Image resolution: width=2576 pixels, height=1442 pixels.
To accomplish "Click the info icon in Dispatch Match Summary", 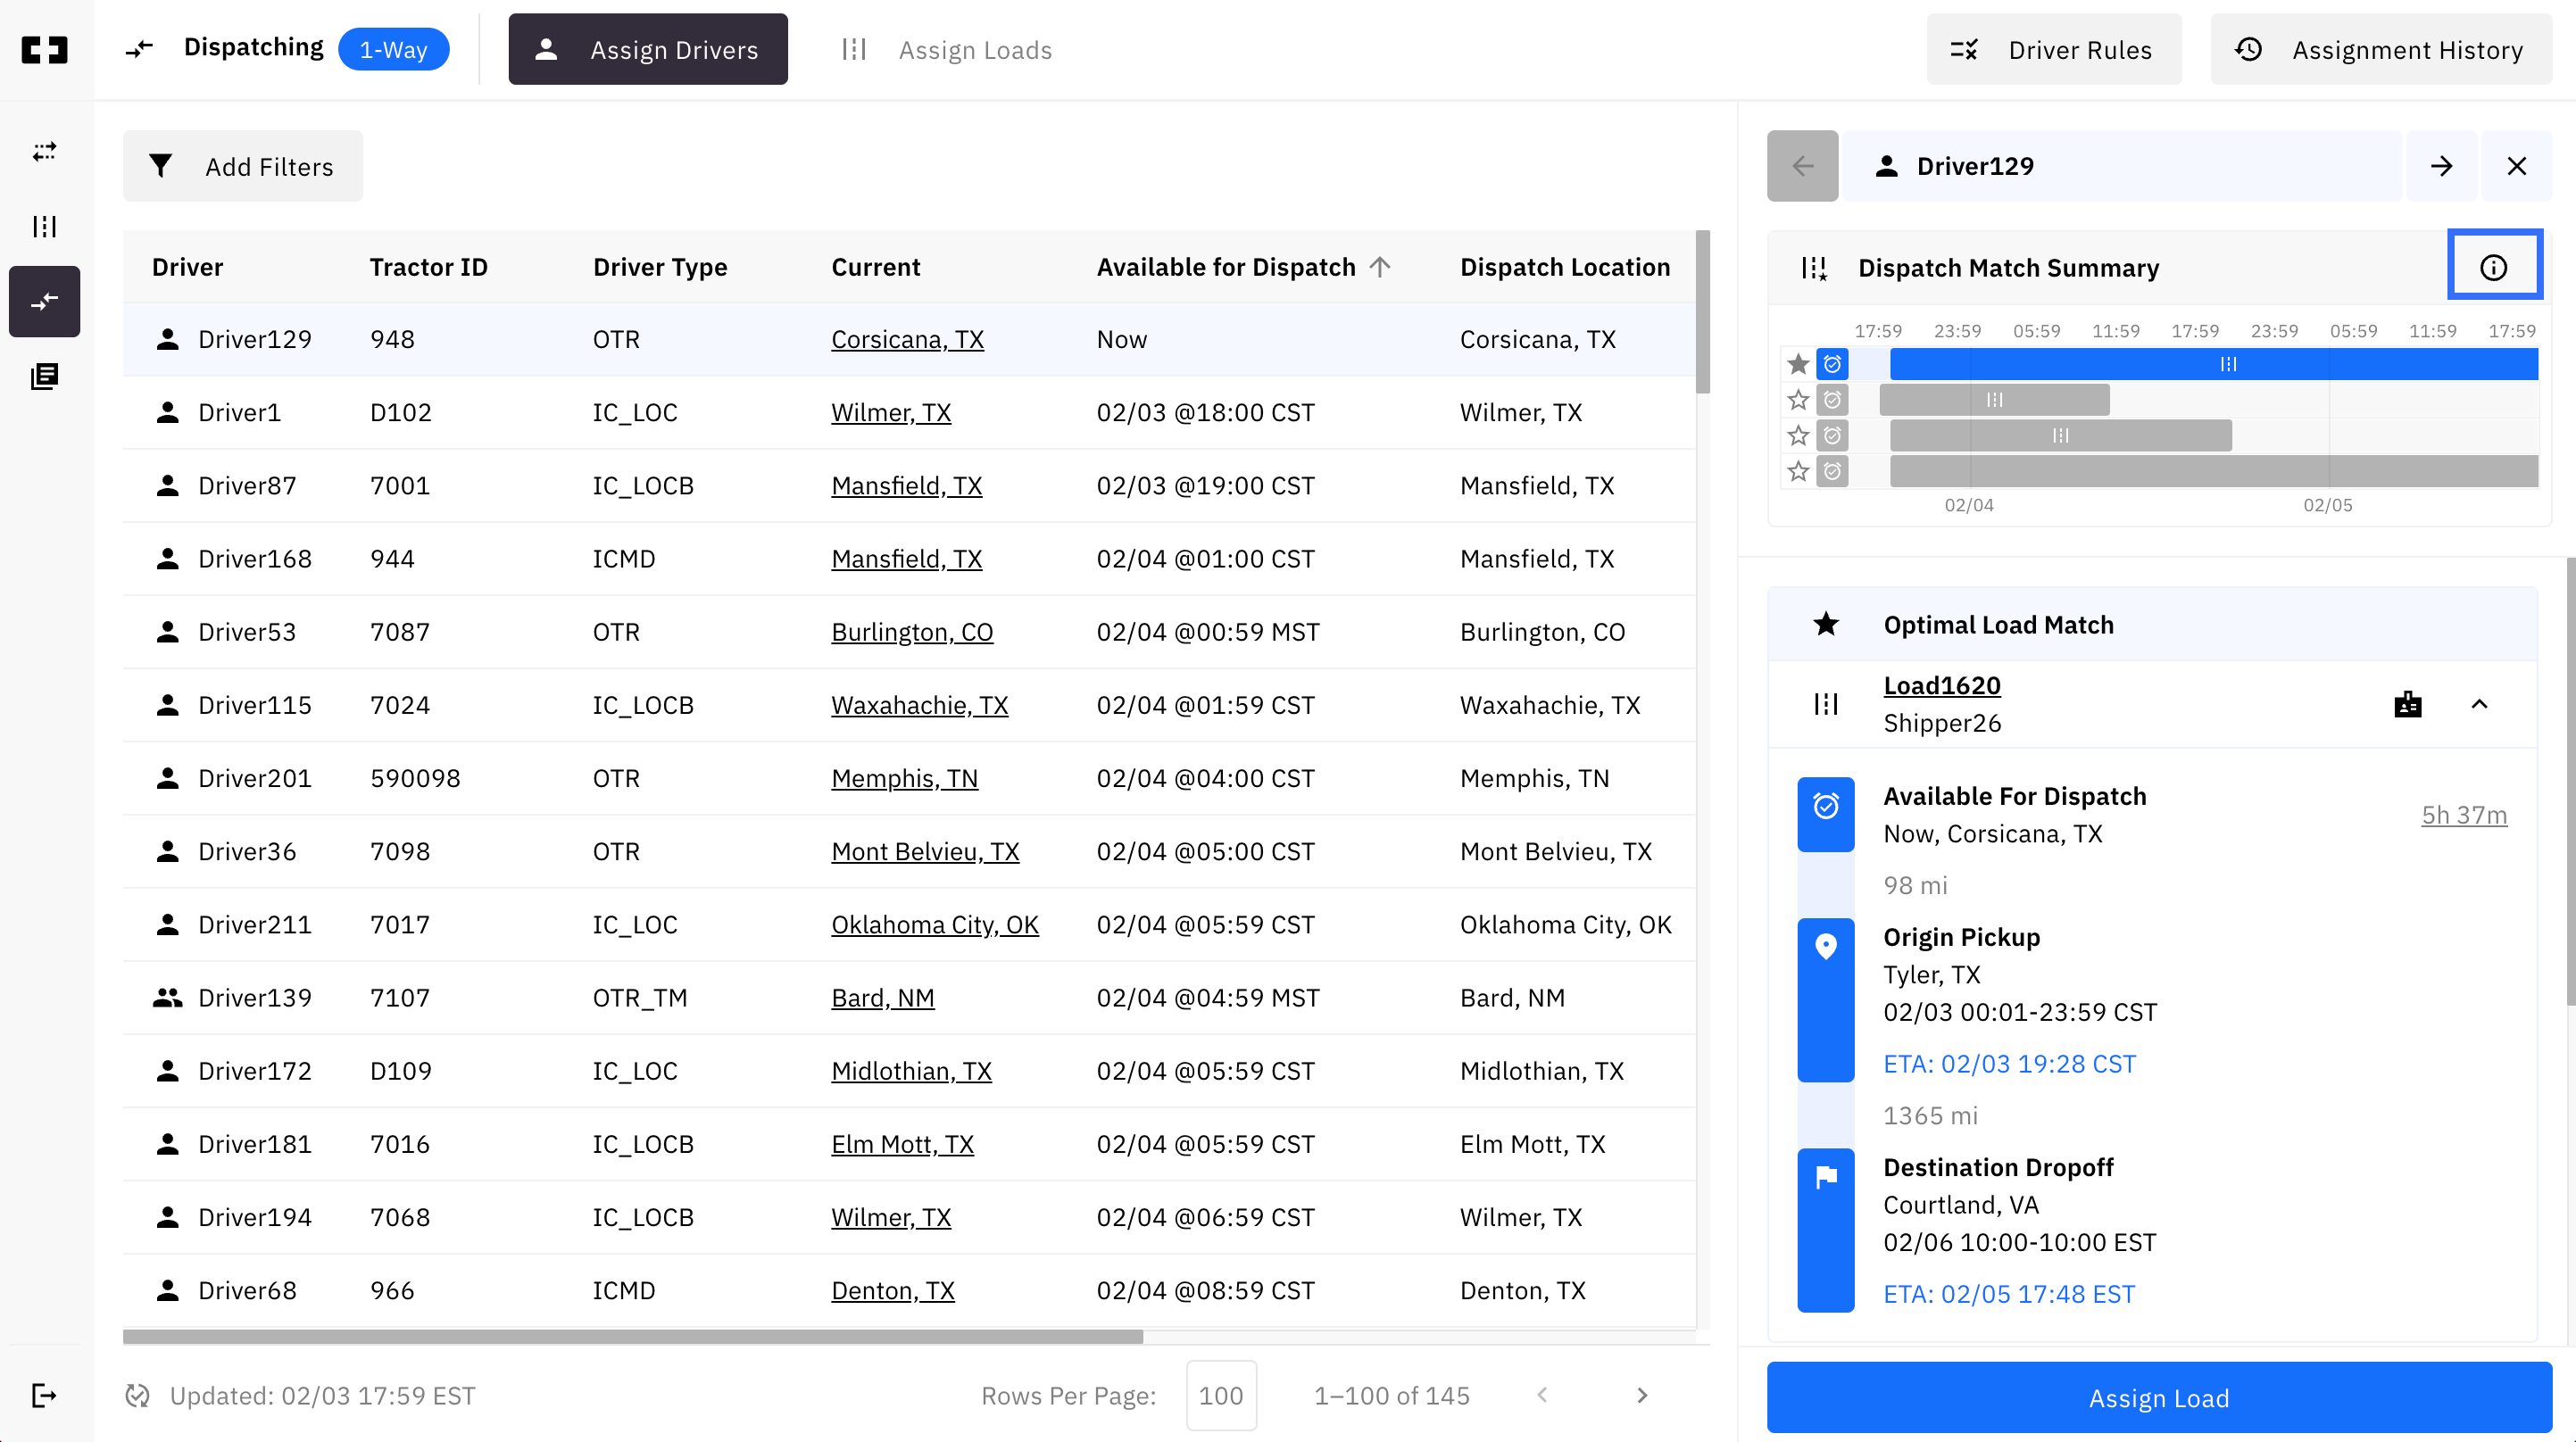I will click(2493, 267).
